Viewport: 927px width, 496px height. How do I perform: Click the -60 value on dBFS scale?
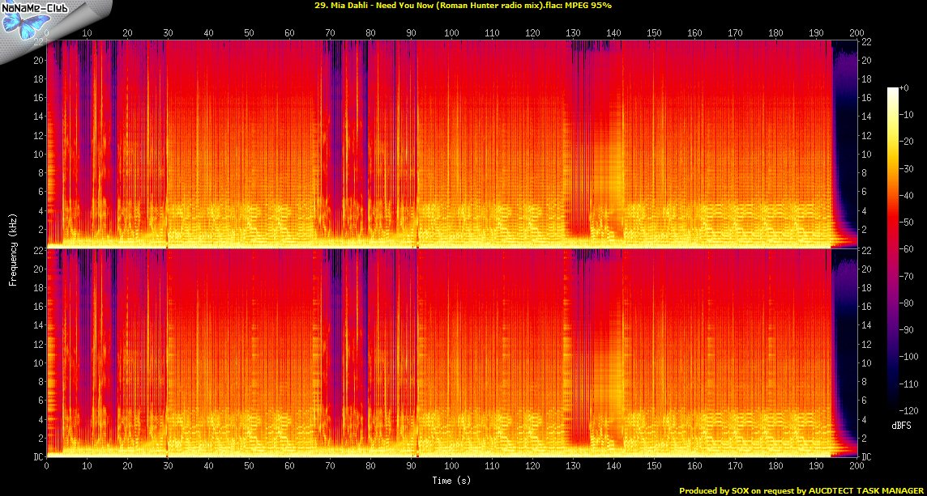(x=912, y=251)
